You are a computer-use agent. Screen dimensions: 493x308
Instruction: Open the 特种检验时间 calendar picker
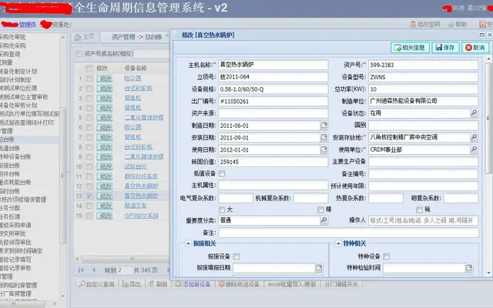469,268
